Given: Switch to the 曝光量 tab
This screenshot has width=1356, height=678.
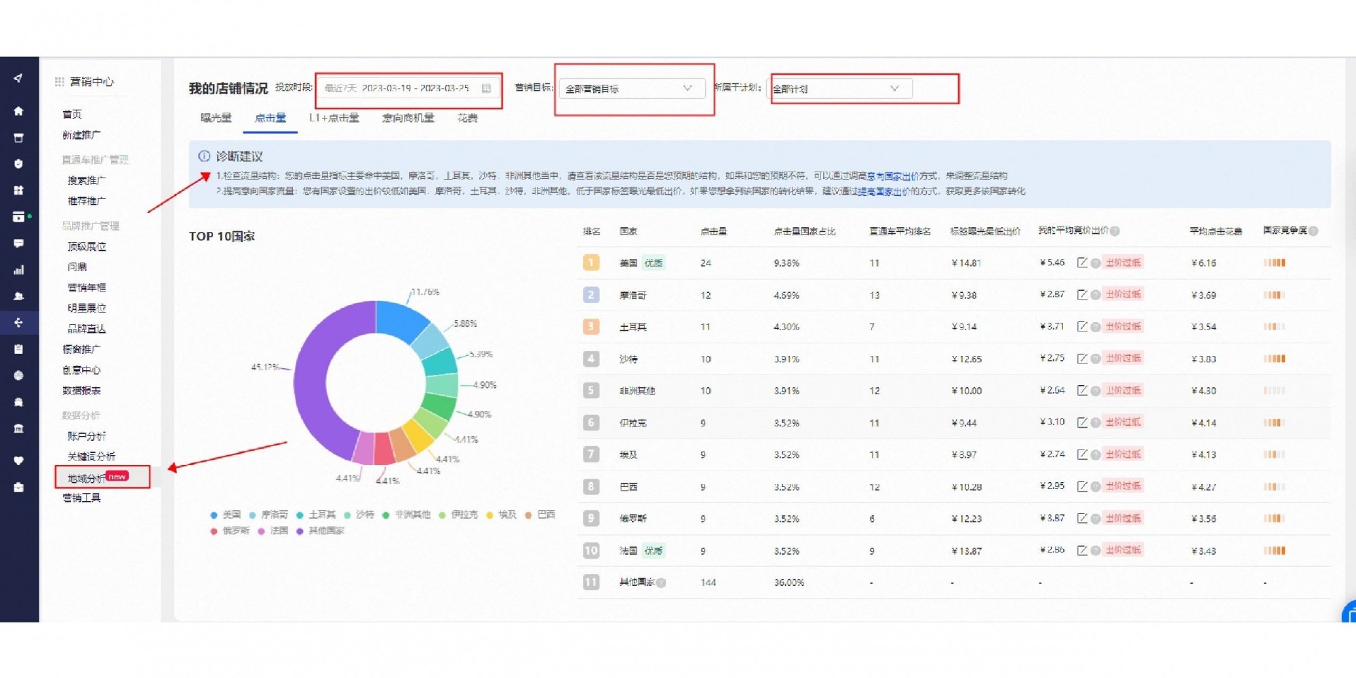Looking at the screenshot, I should pyautogui.click(x=216, y=118).
